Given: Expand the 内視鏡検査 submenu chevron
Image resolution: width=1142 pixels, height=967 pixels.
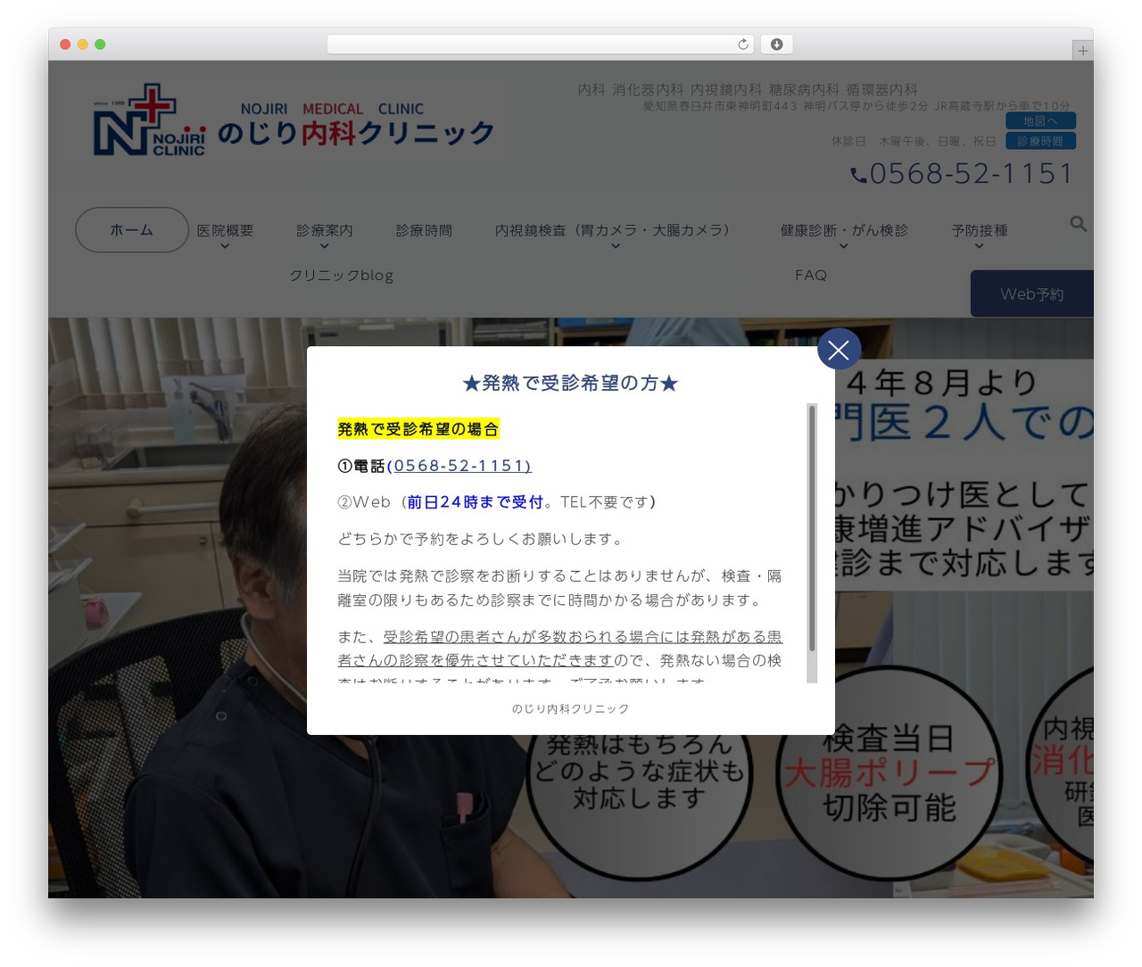Looking at the screenshot, I should point(616,247).
